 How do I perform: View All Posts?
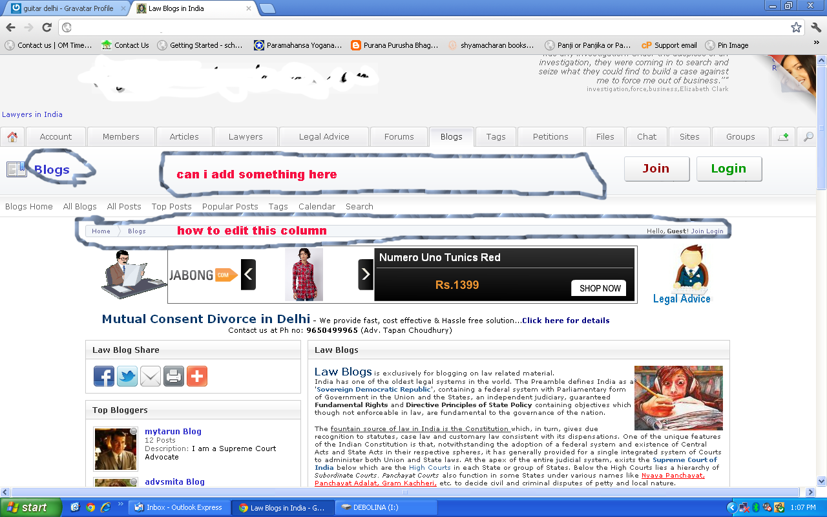[124, 207]
